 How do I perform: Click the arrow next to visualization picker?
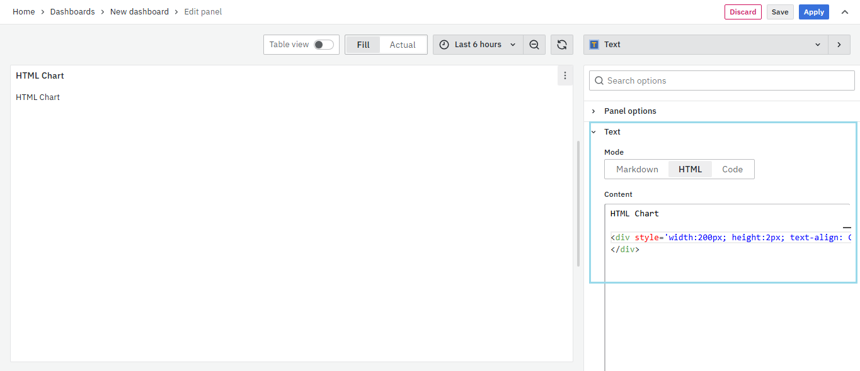click(x=839, y=45)
